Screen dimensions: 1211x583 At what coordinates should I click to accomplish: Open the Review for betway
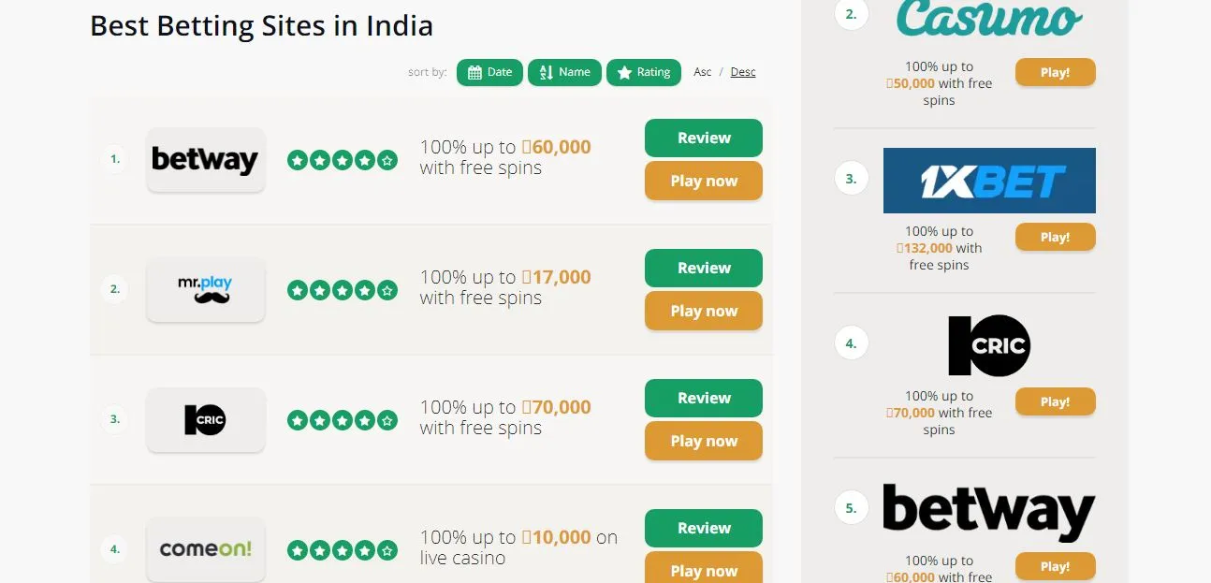click(x=703, y=138)
